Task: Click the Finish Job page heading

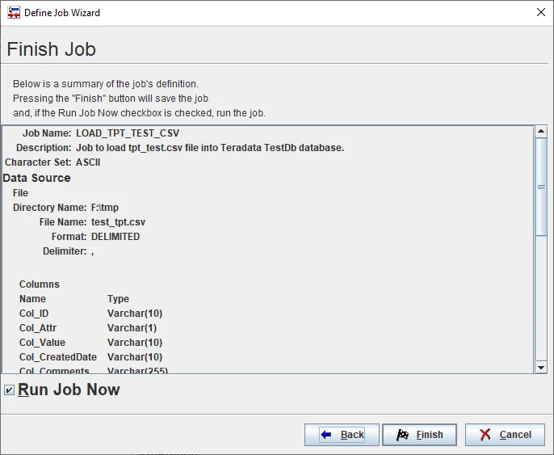Action: 52,49
